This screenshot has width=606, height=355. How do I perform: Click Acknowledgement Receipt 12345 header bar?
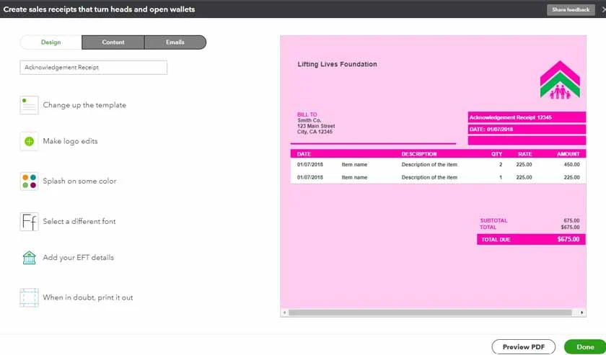point(527,117)
